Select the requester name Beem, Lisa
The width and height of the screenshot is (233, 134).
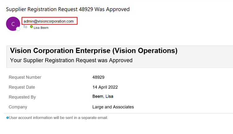(x=103, y=96)
